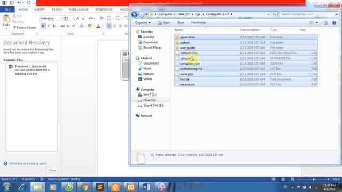Select Document1 [Autosaved] in Document Recovery
The width and height of the screenshot is (342, 192).
click(32, 70)
